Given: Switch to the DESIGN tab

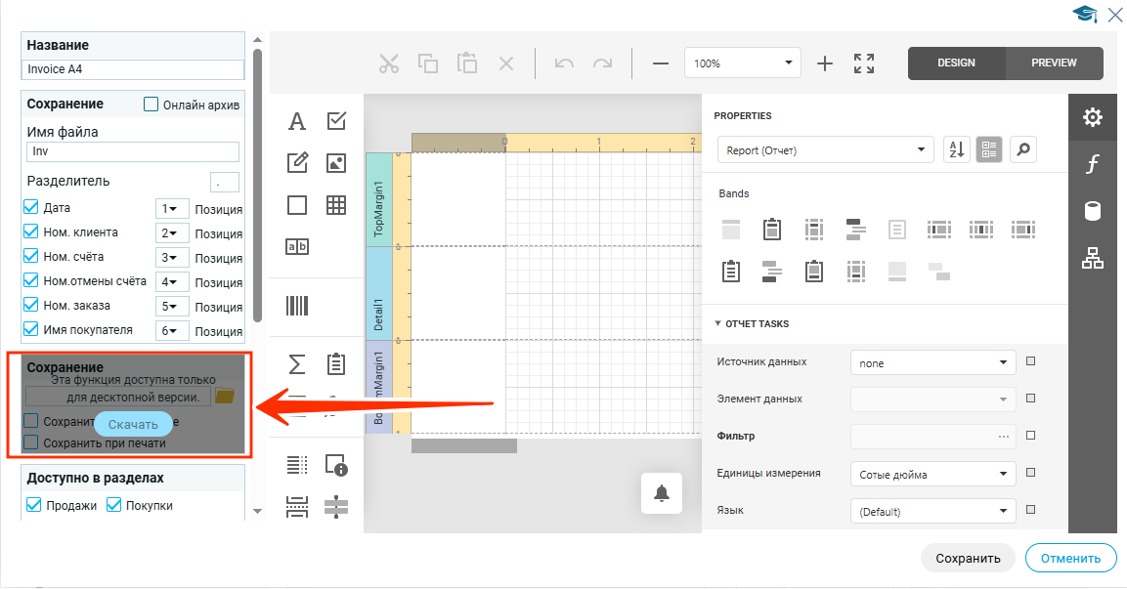Looking at the screenshot, I should click(956, 63).
